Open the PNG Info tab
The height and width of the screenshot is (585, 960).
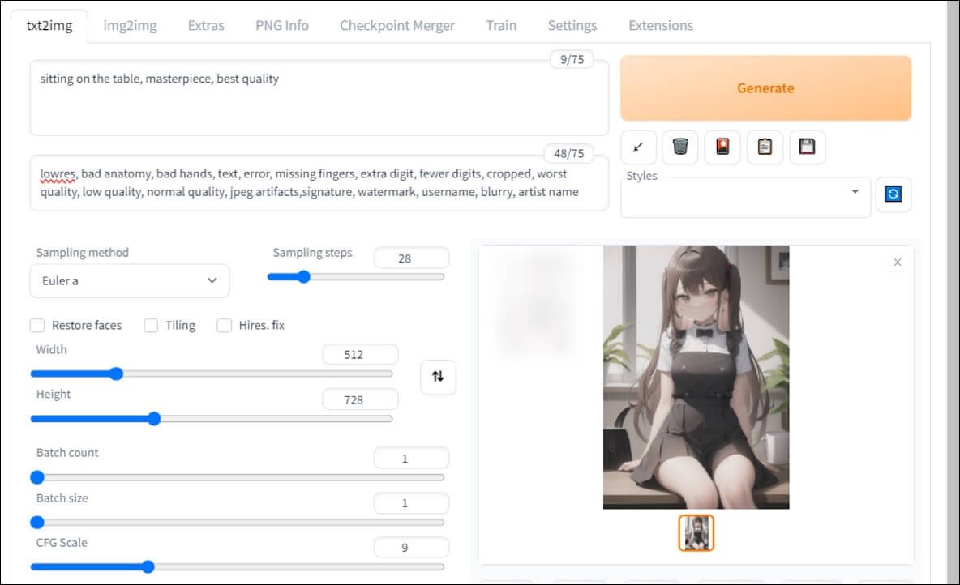282,26
